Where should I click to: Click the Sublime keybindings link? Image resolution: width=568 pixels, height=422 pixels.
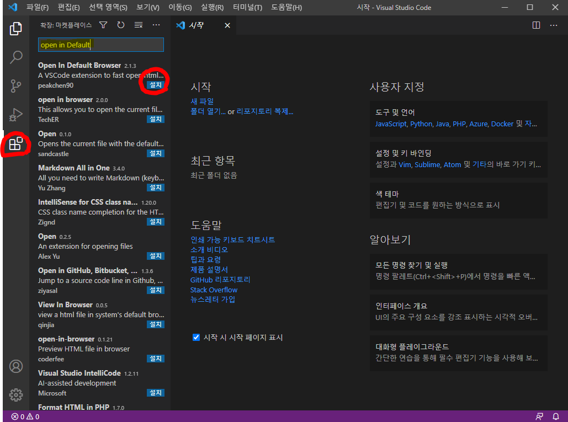pos(427,165)
